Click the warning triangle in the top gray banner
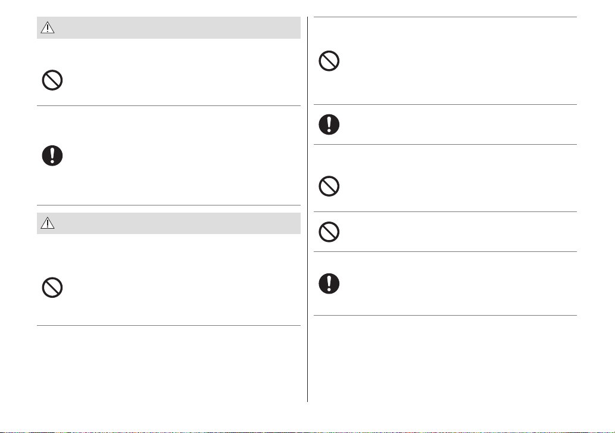The image size is (615, 433). click(48, 28)
